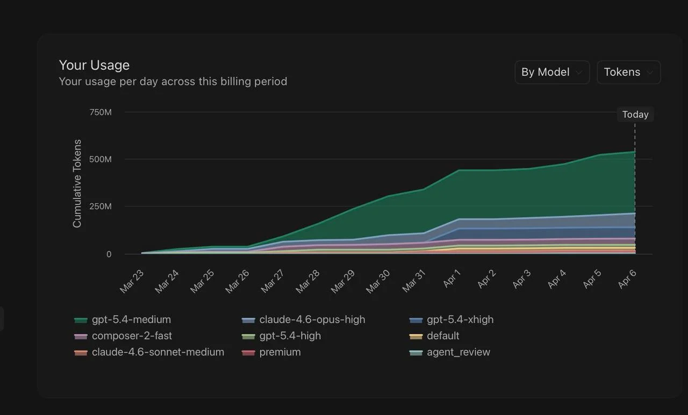Click the Mar 23 axis label
The image size is (688, 415).
pos(132,281)
